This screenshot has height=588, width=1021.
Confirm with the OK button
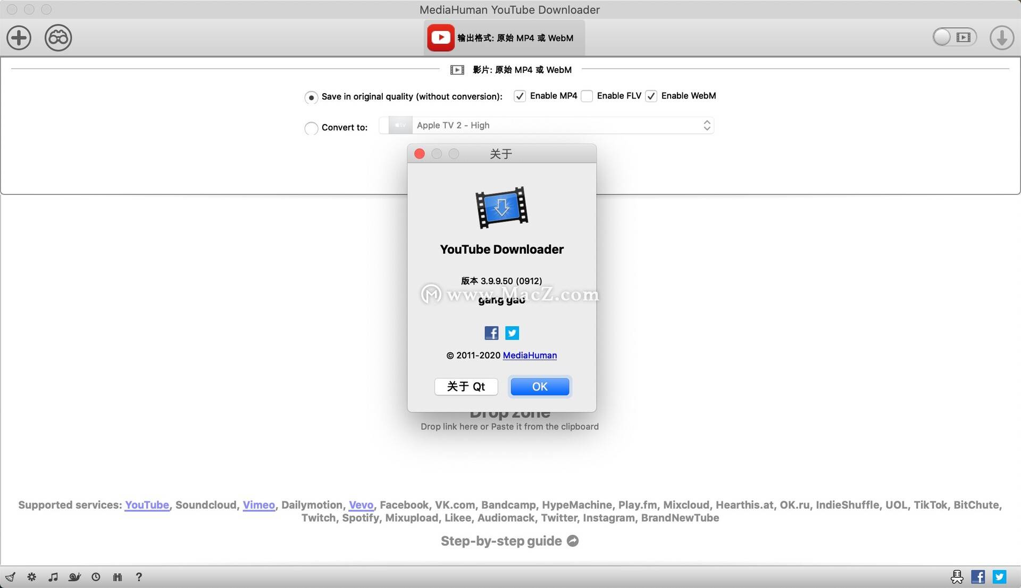[540, 387]
